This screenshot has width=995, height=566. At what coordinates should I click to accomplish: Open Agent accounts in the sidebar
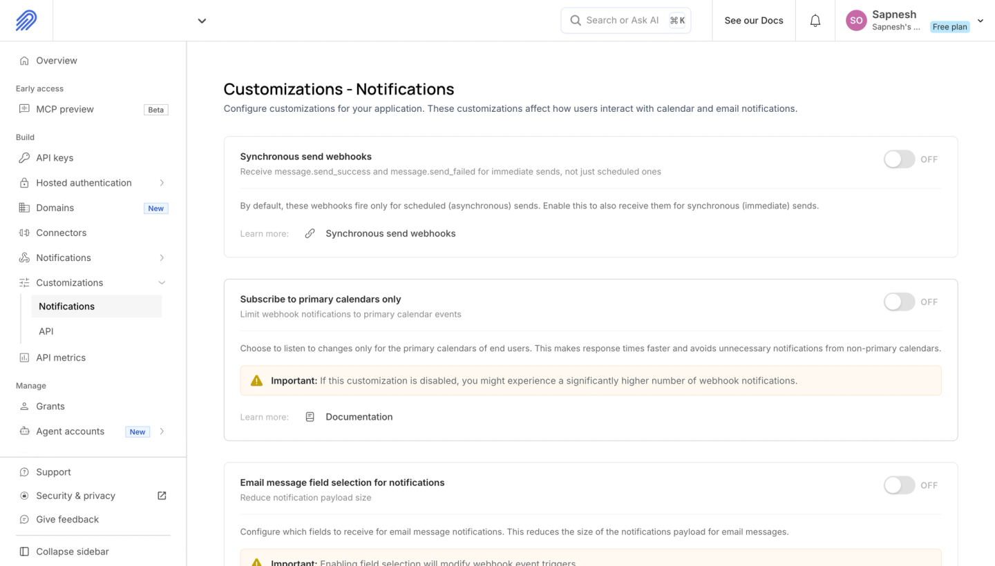(x=70, y=431)
